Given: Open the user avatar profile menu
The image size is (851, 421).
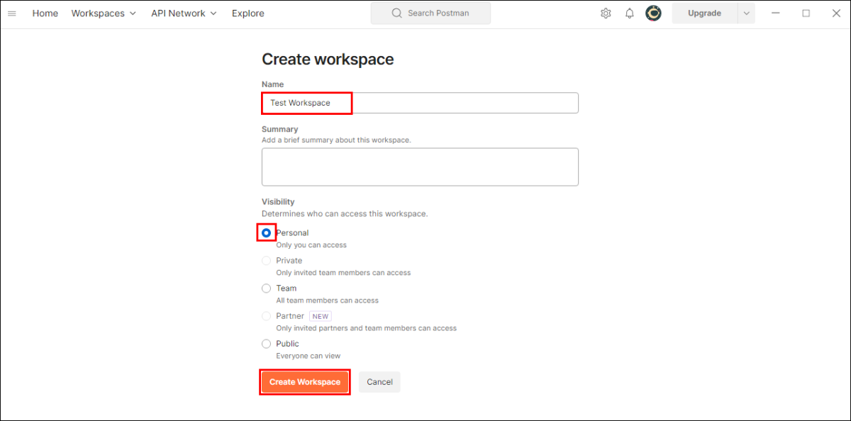Looking at the screenshot, I should [653, 13].
